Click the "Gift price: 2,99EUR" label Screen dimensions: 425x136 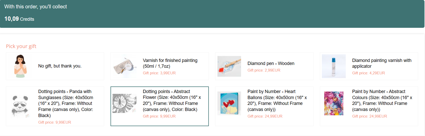[264, 70]
